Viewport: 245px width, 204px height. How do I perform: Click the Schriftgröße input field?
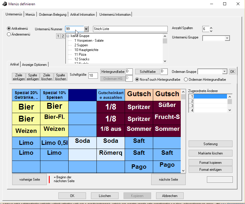click(93, 75)
